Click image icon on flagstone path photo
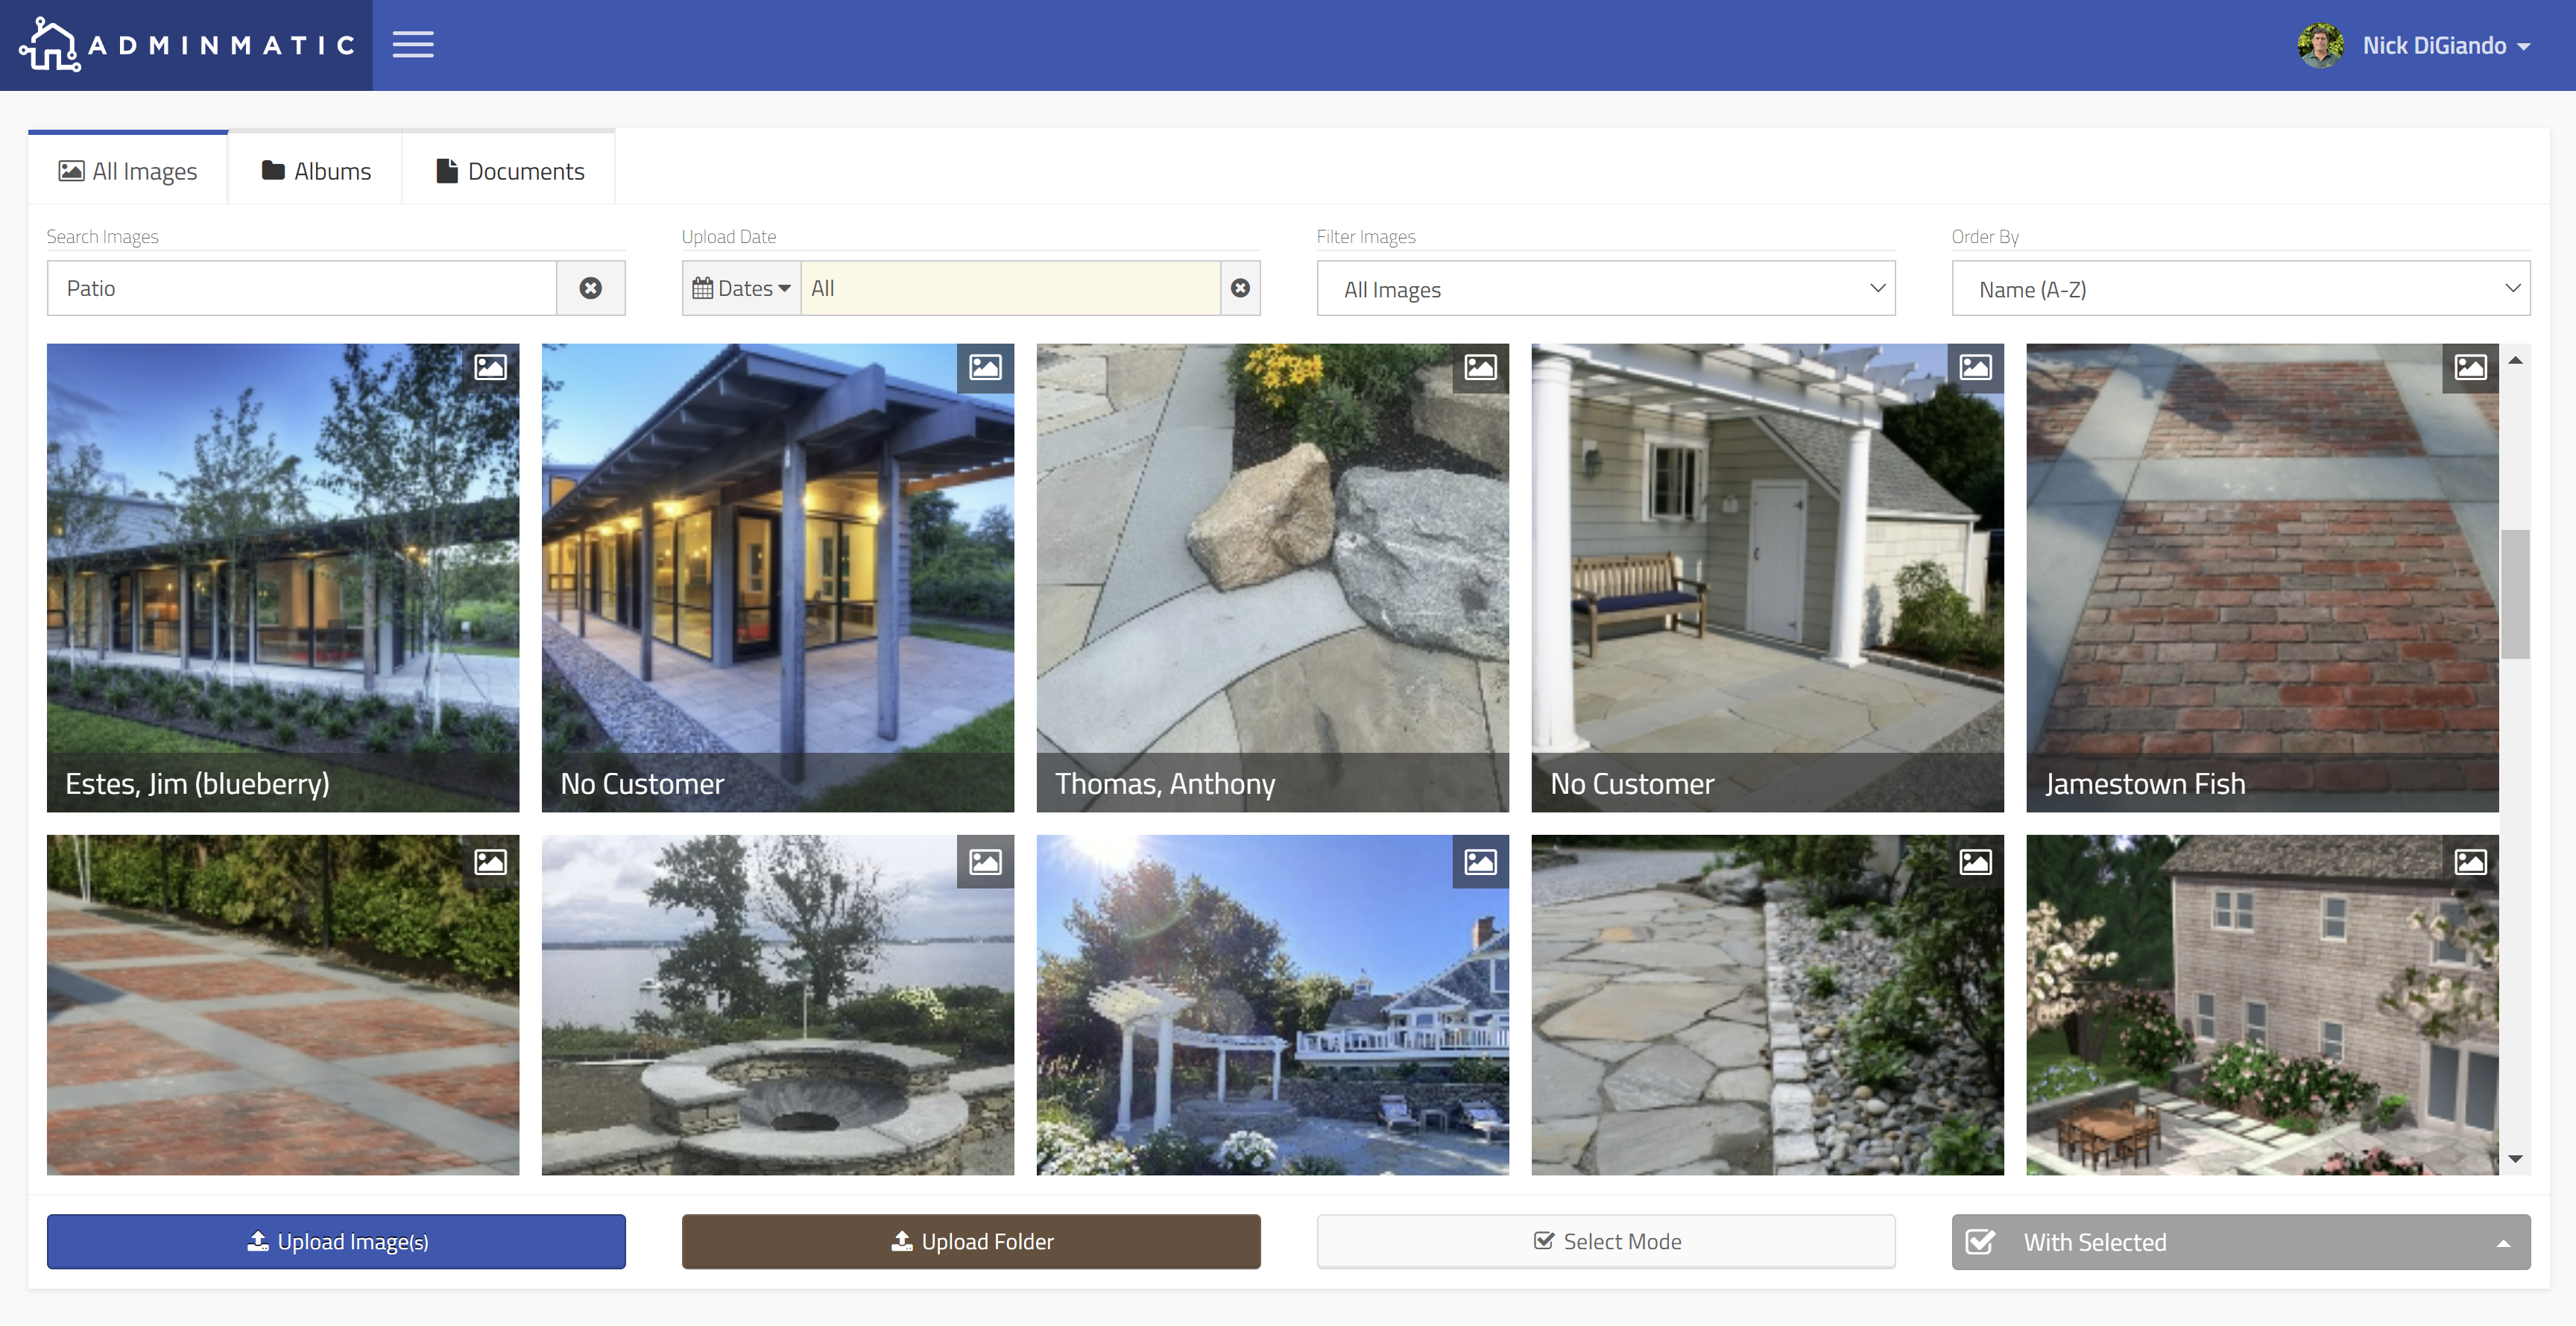 (1975, 862)
